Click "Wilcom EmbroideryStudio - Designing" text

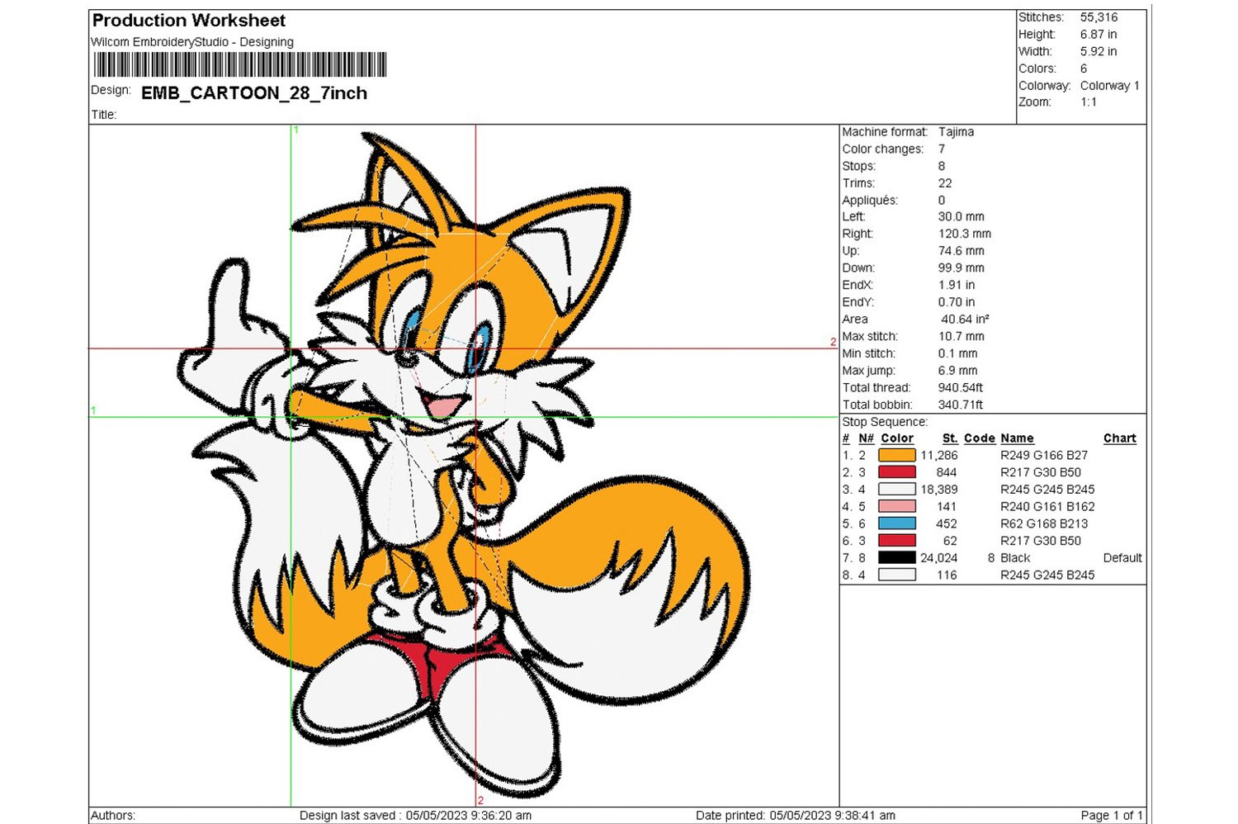coord(192,42)
